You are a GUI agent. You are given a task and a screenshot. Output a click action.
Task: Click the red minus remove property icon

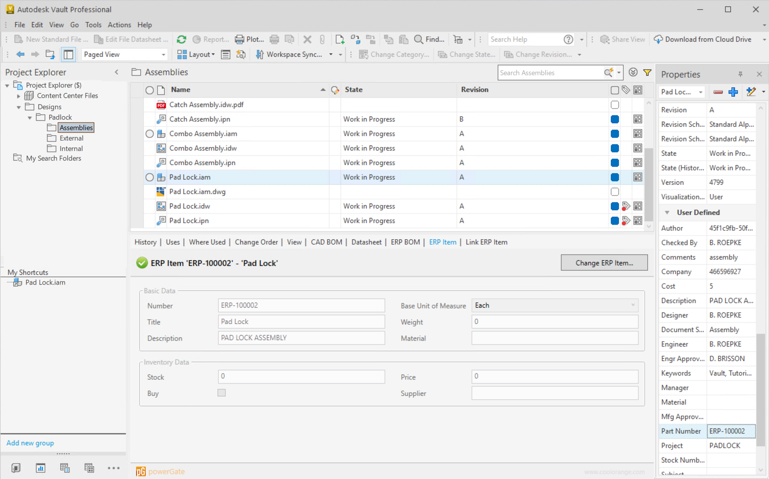point(718,92)
